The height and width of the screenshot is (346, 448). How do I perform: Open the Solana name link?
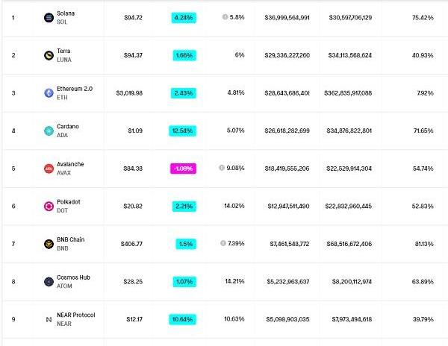point(67,13)
